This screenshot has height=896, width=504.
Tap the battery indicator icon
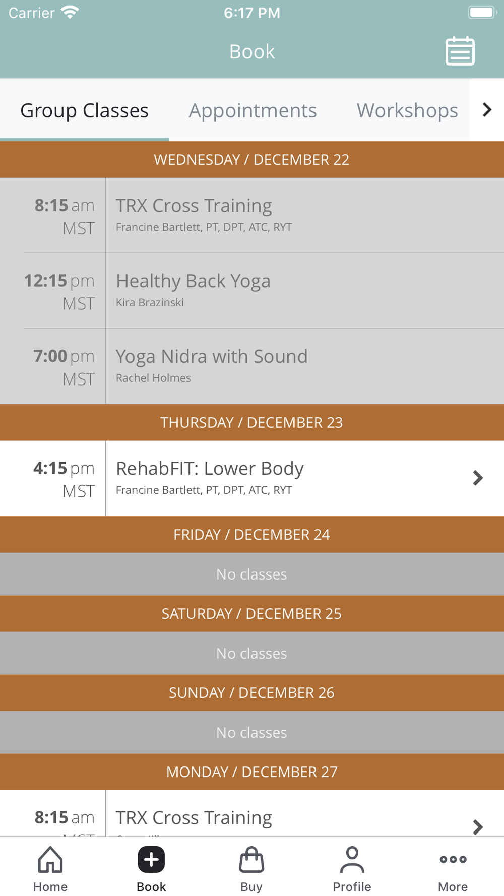pyautogui.click(x=482, y=12)
